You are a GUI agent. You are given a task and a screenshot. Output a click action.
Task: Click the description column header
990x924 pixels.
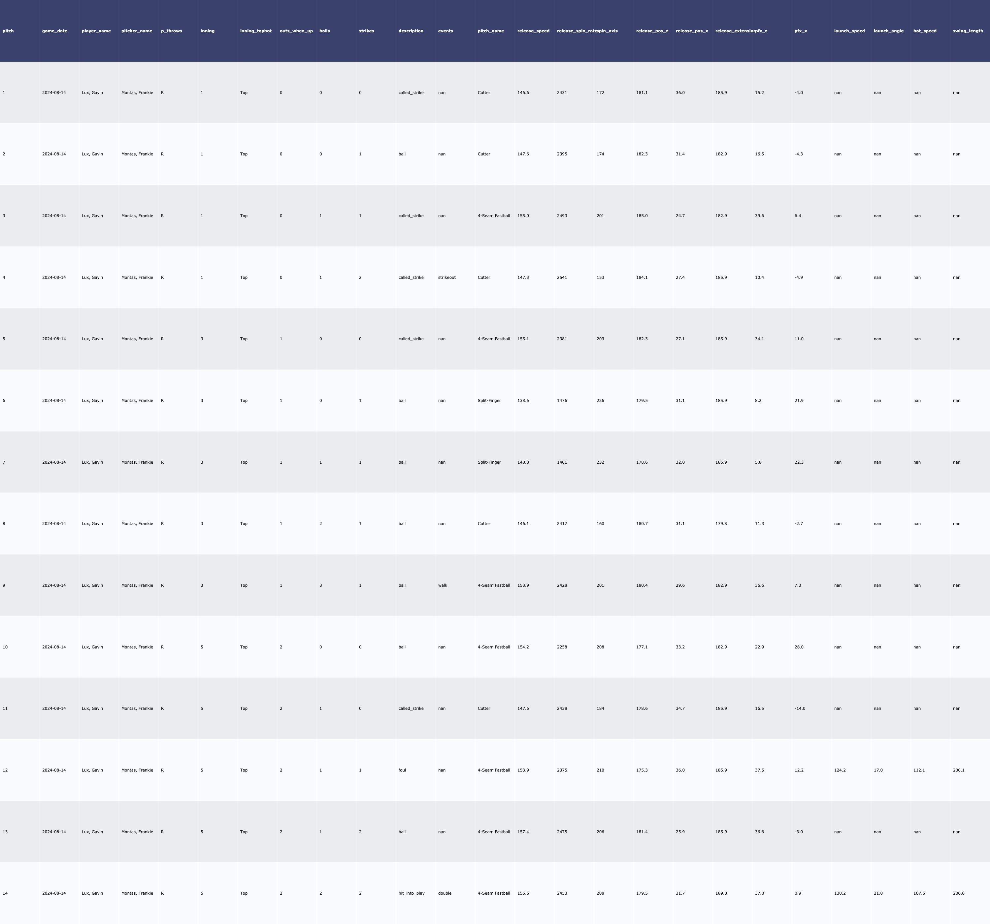410,31
